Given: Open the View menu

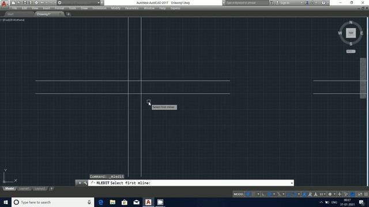Looking at the screenshot, I should pos(35,8).
